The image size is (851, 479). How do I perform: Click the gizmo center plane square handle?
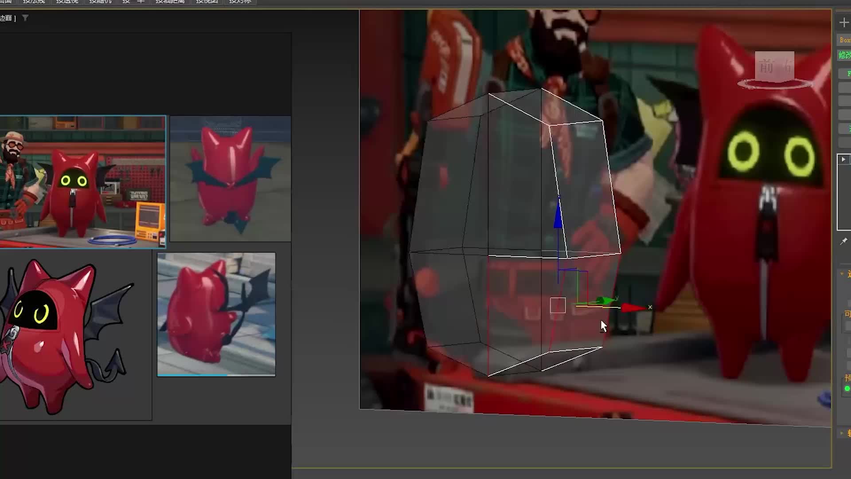click(x=558, y=305)
